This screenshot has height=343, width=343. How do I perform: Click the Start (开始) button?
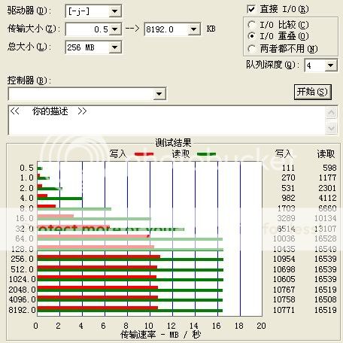pyautogui.click(x=312, y=92)
